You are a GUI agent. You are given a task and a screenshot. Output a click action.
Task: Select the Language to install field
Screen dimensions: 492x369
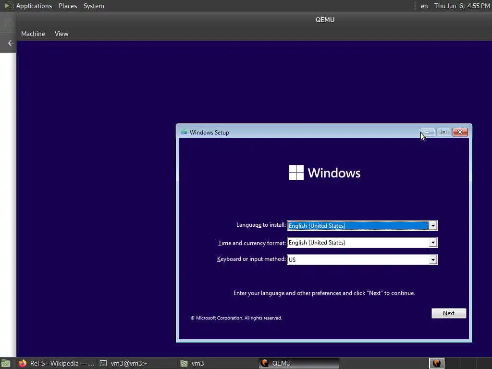click(x=362, y=226)
